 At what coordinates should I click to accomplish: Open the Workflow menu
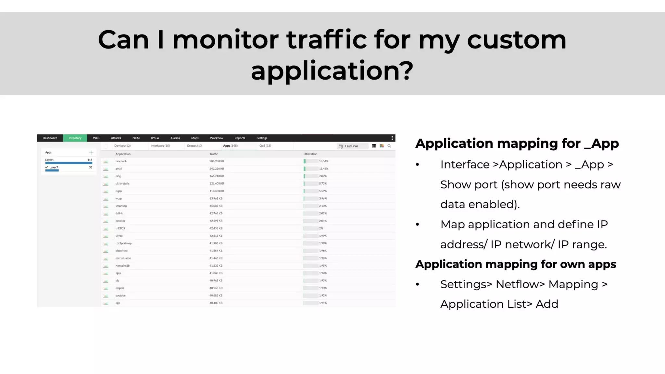[217, 138]
